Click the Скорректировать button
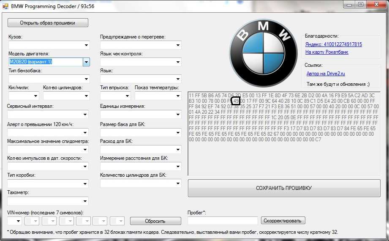 [283, 221]
